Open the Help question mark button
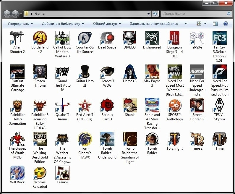 pyautogui.click(x=226, y=24)
